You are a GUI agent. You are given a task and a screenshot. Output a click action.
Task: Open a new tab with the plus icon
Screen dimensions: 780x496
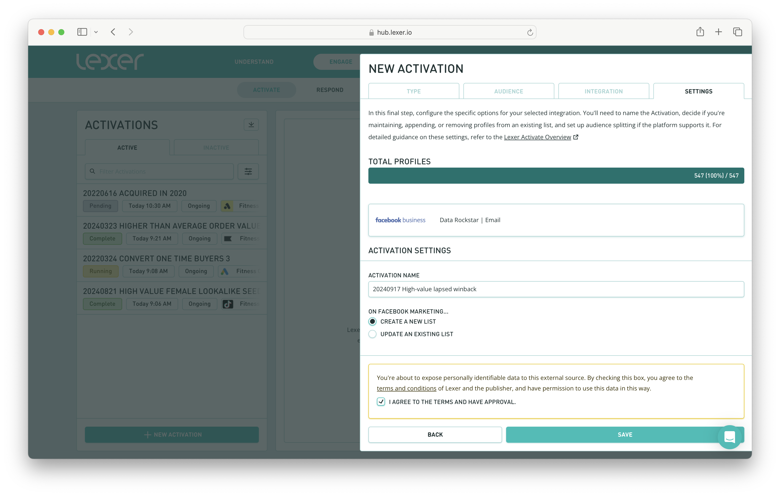pos(718,32)
